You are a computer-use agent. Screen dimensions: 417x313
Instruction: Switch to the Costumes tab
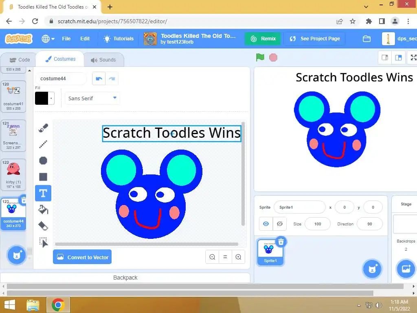tap(60, 59)
